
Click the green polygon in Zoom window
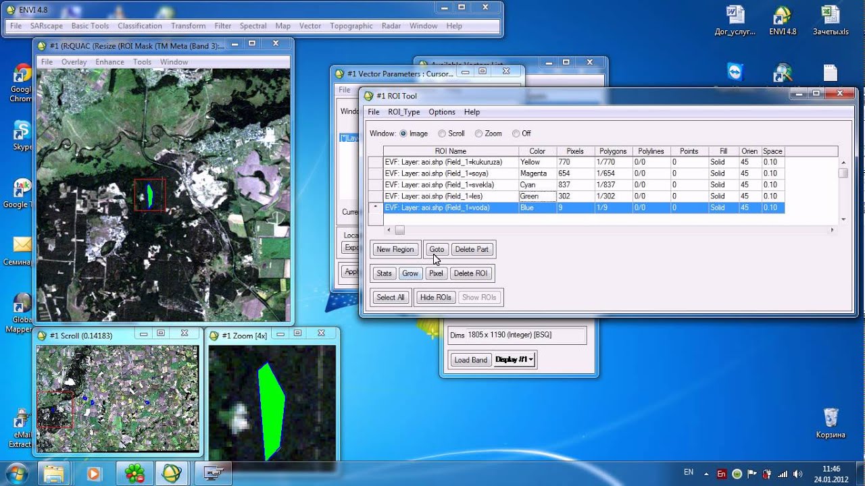pyautogui.click(x=272, y=410)
